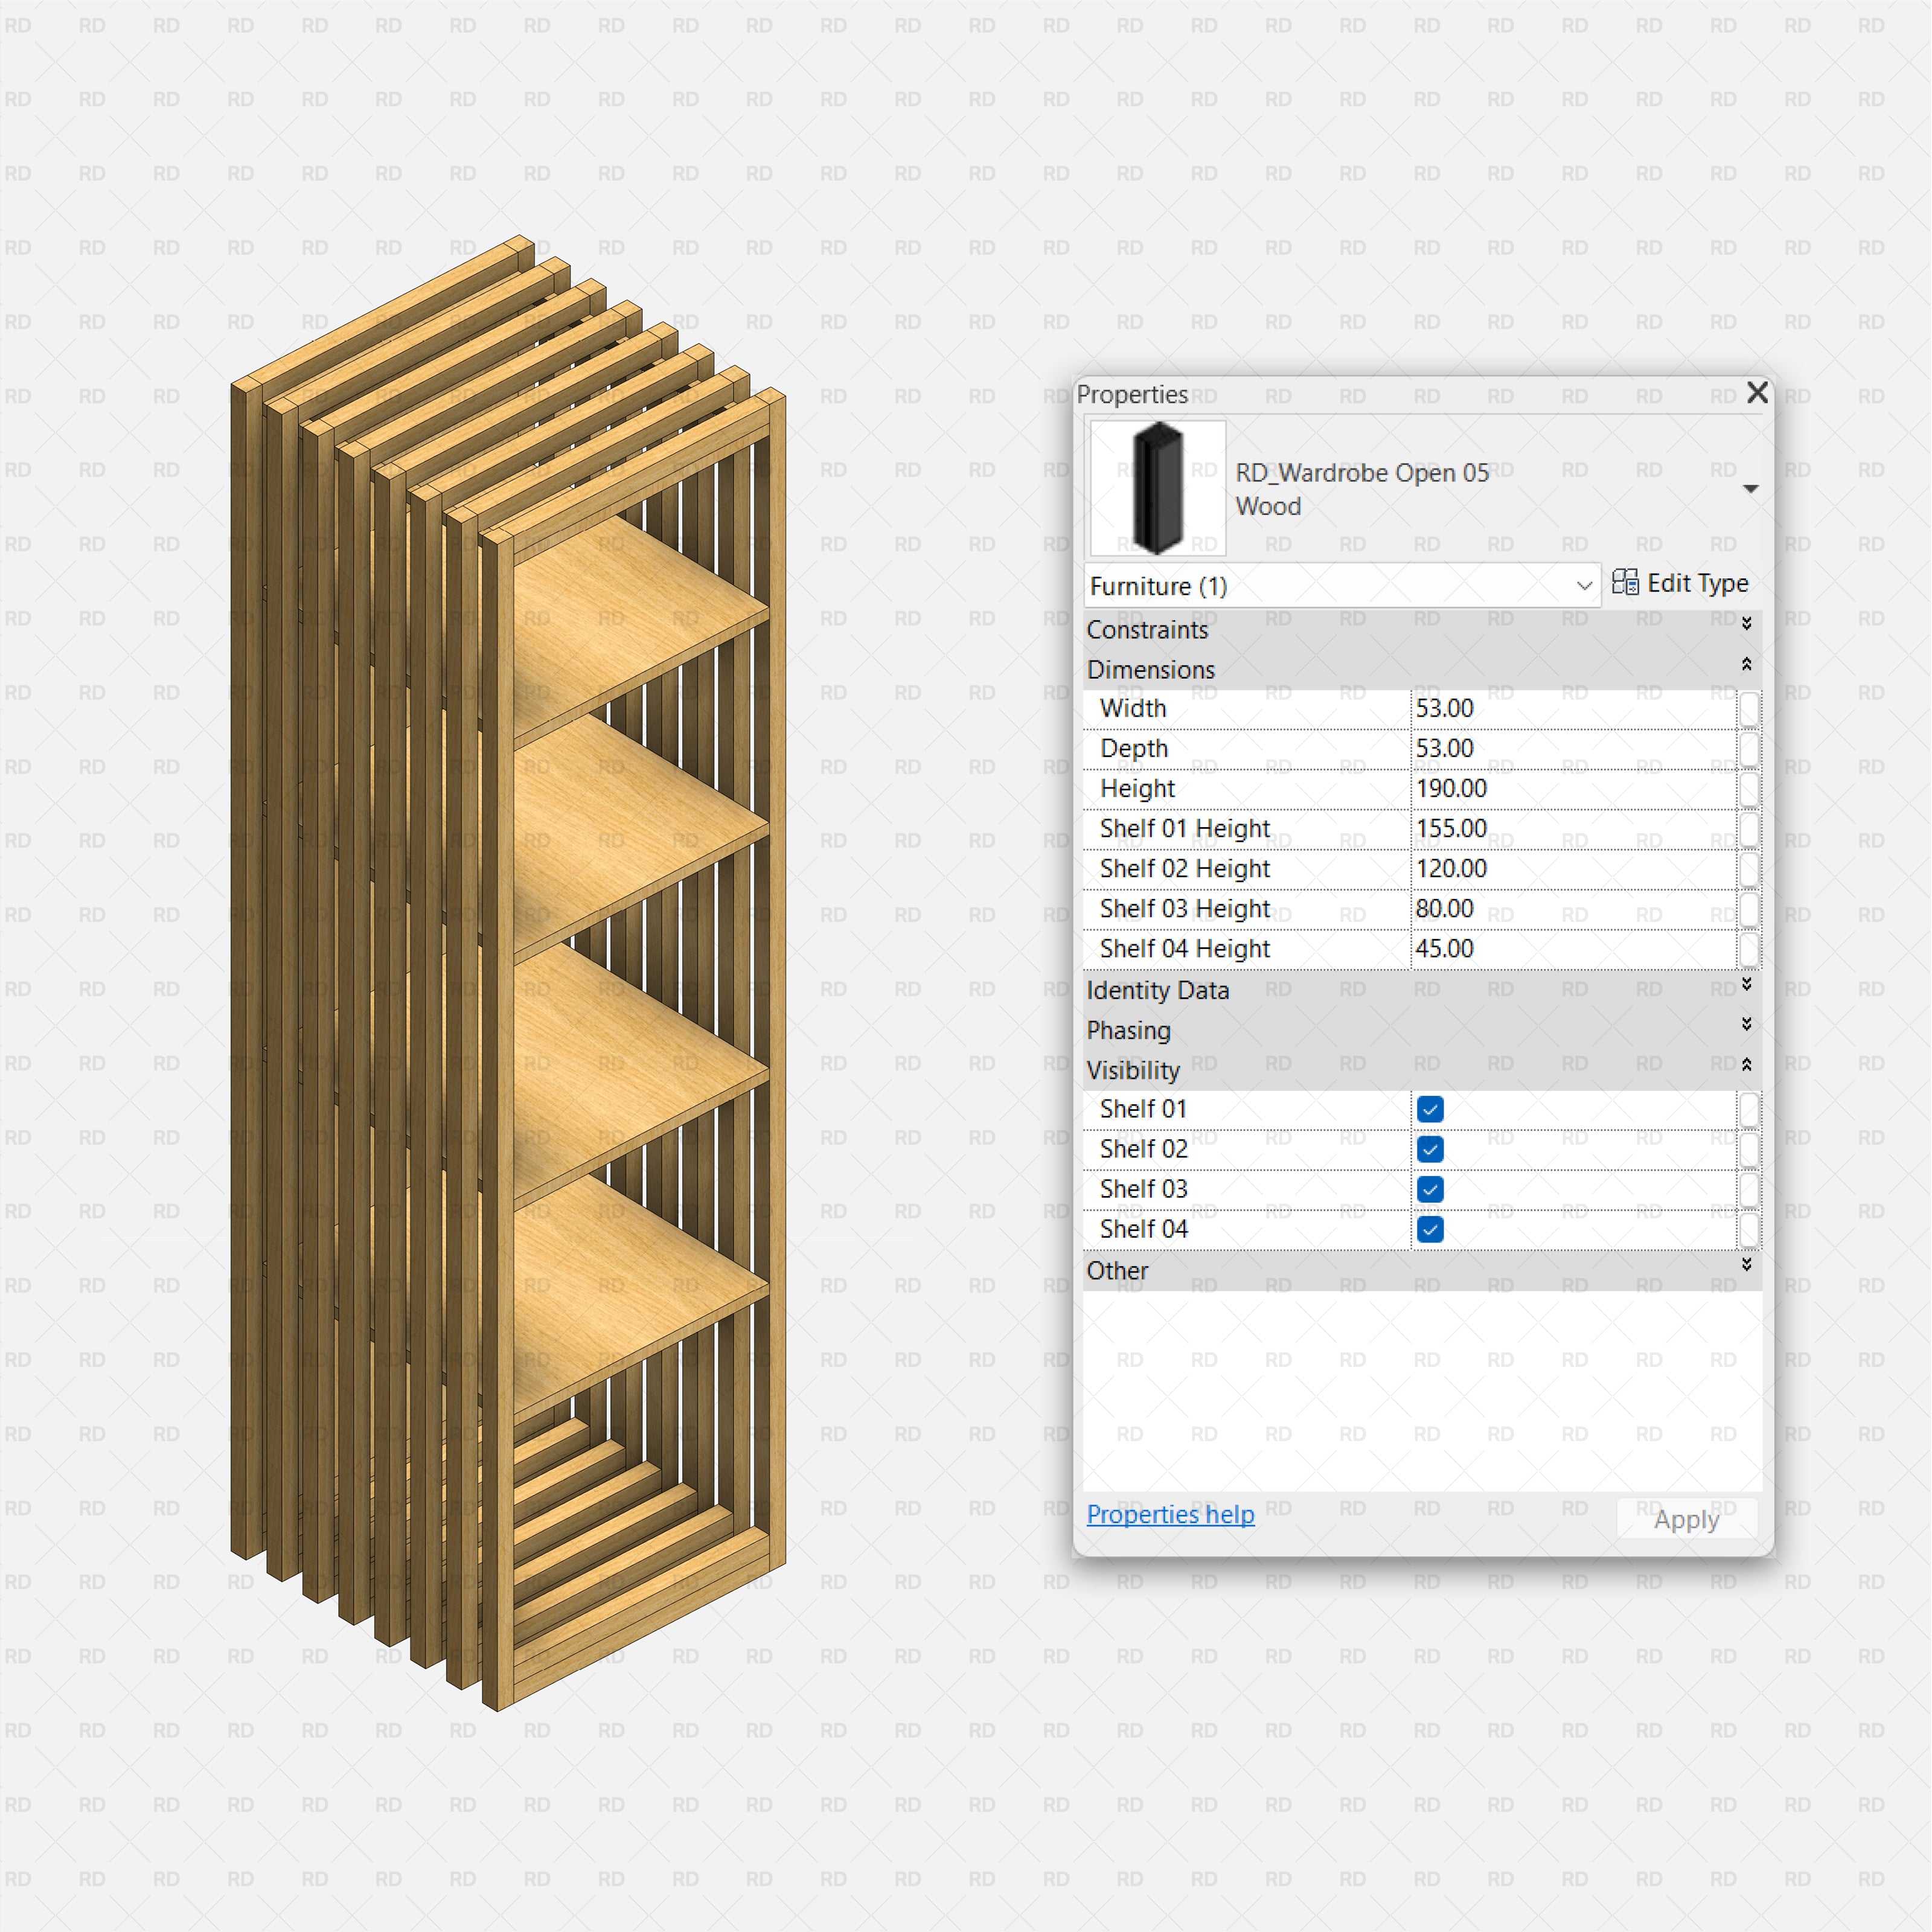Click the Properties title bar
Image resolution: width=1932 pixels, height=1932 pixels.
pos(1300,394)
